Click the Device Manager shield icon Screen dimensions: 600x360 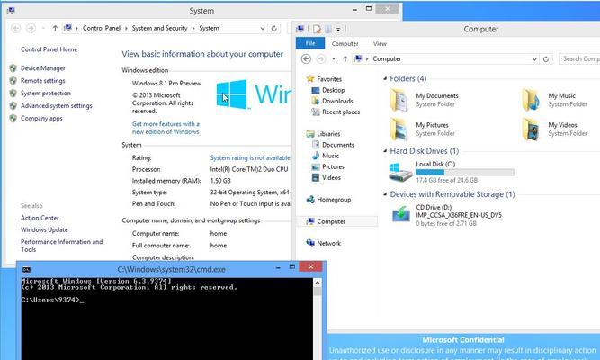13,68
